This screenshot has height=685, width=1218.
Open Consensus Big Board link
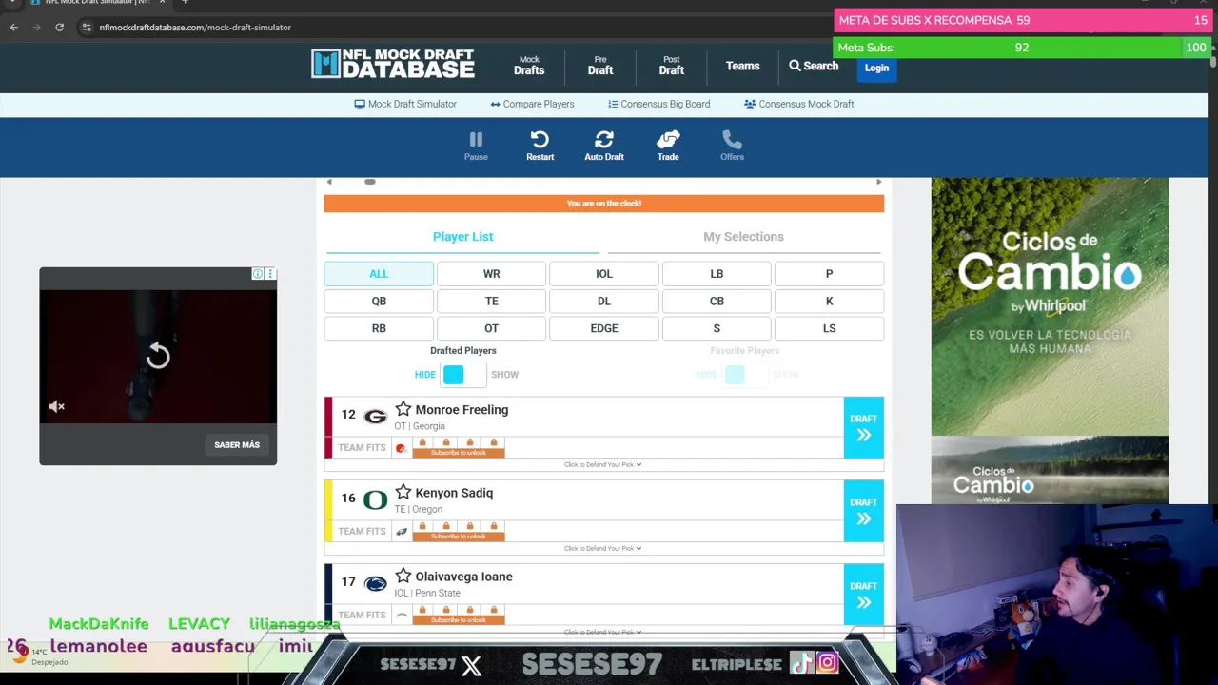tap(658, 104)
